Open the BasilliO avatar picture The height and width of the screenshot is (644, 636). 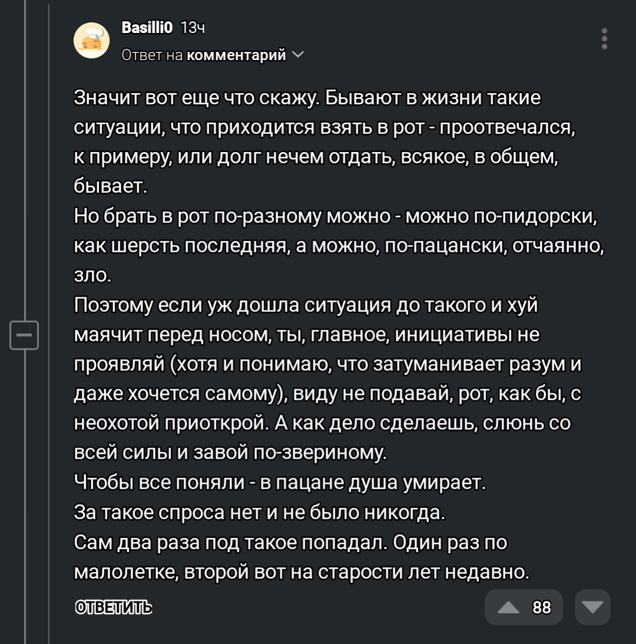(91, 41)
